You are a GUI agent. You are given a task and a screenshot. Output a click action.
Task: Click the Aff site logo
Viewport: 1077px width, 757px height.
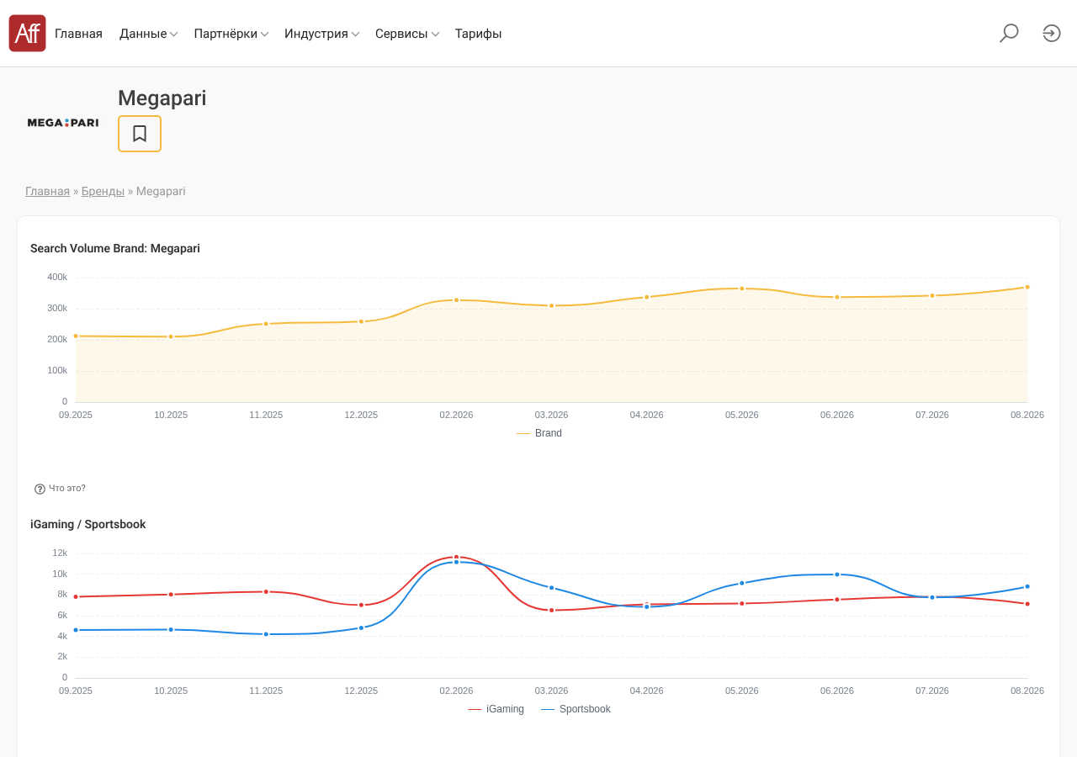coord(27,34)
